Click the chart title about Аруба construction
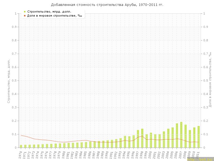 point(107,5)
